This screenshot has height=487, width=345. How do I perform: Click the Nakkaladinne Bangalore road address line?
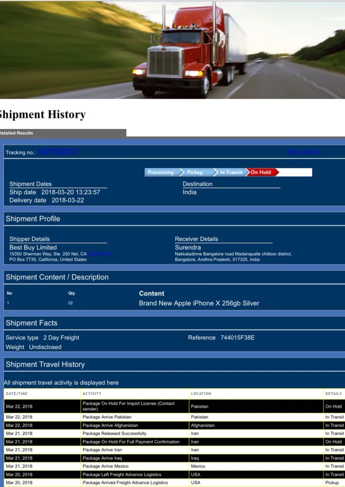click(233, 254)
